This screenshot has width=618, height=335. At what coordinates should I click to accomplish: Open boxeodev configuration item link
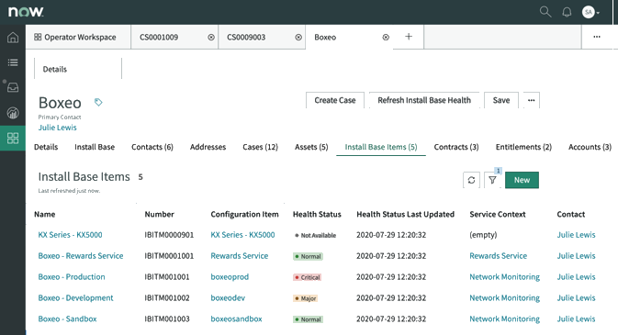[228, 298]
